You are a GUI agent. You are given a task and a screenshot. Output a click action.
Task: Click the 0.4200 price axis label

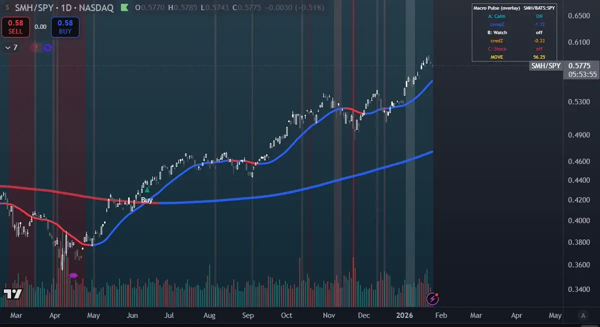click(579, 200)
